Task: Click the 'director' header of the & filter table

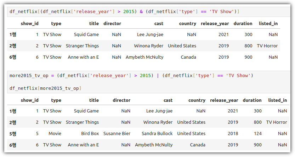Action: [x=112, y=24]
